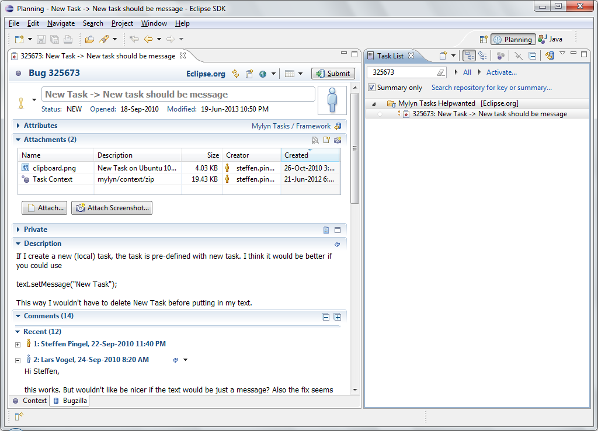Image resolution: width=598 pixels, height=431 pixels.
Task: Click the task summary text field
Action: [x=178, y=94]
